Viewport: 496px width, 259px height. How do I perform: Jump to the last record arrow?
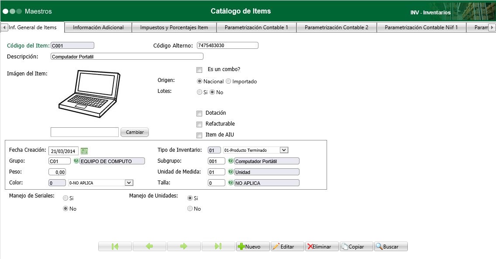point(218,246)
